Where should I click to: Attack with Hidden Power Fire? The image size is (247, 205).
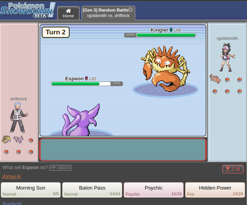click(x=215, y=190)
